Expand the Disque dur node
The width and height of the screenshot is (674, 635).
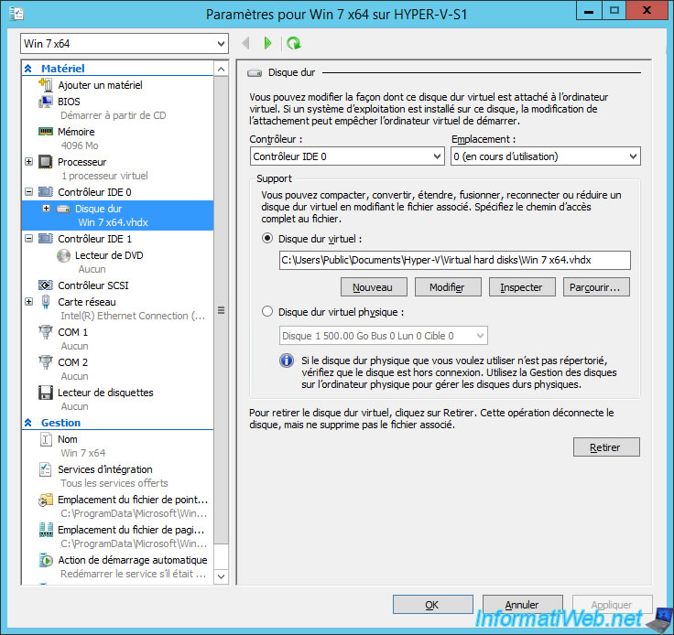[47, 209]
